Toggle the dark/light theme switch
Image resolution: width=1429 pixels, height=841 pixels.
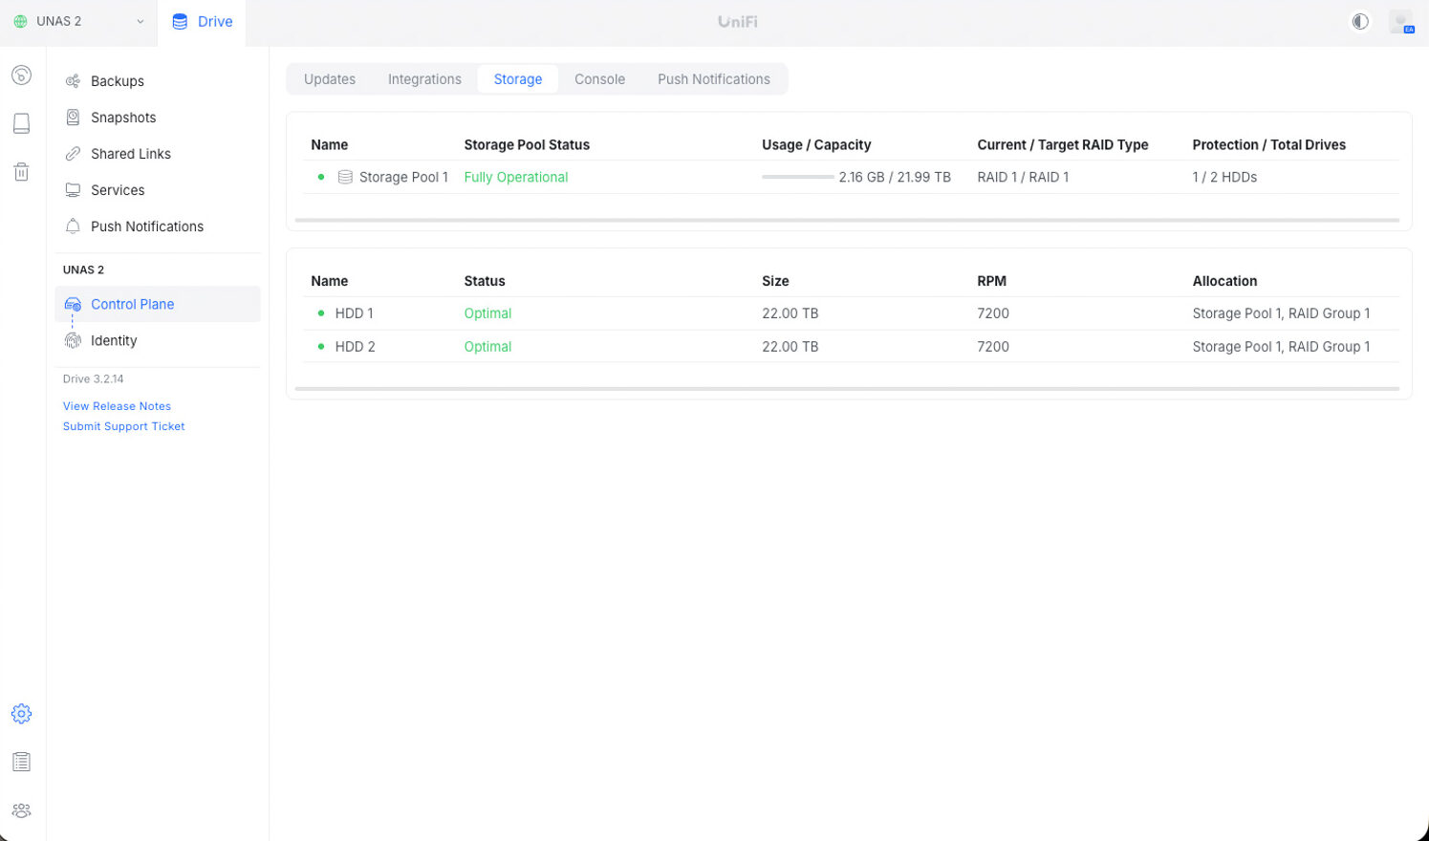click(x=1359, y=22)
